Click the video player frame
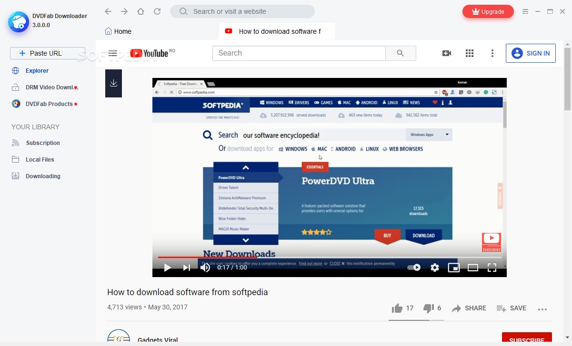Image resolution: width=572 pixels, height=346 pixels. click(330, 177)
